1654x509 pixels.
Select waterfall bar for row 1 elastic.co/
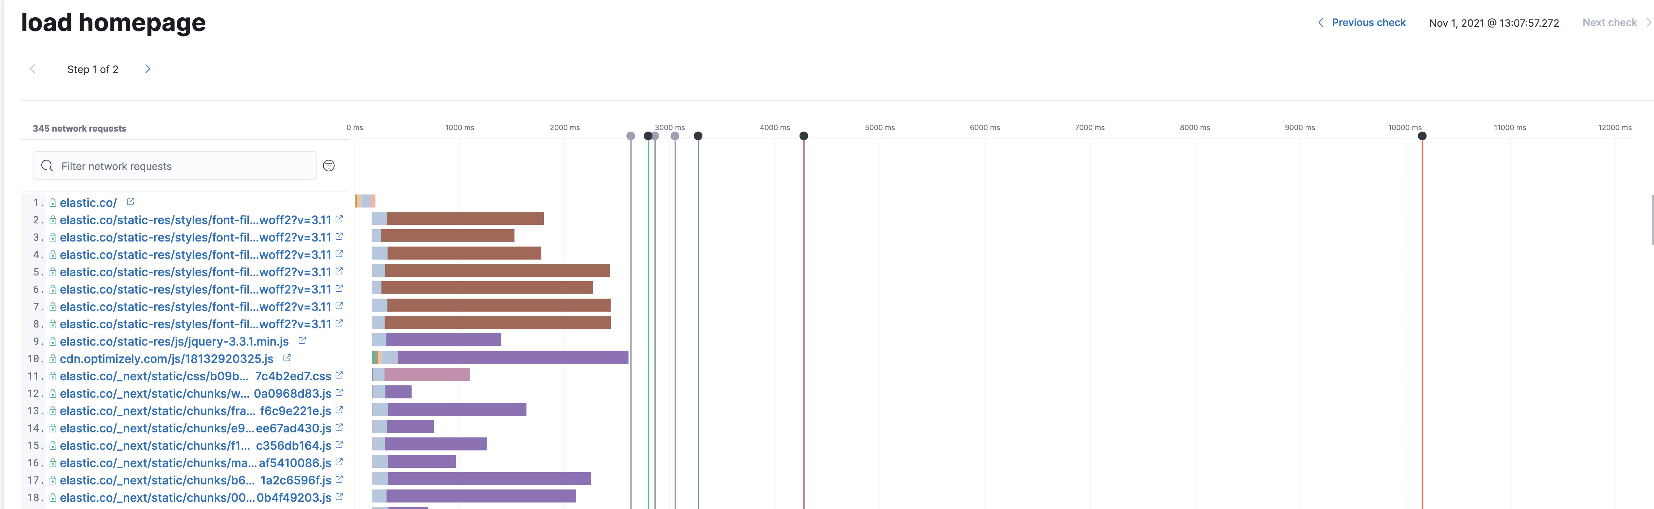[365, 201]
